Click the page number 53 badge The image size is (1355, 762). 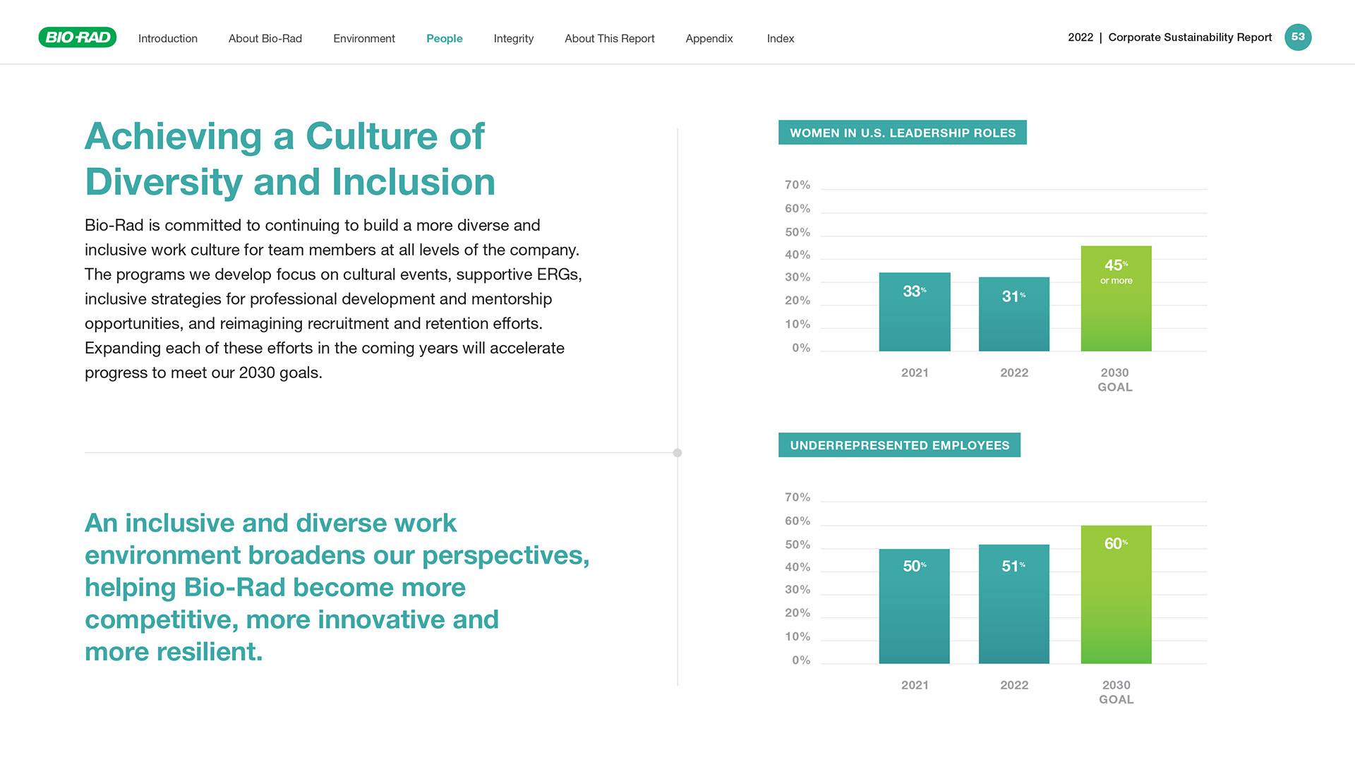click(1298, 37)
